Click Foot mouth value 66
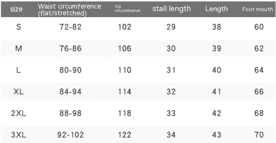The image size is (276, 143). pyautogui.click(x=259, y=92)
